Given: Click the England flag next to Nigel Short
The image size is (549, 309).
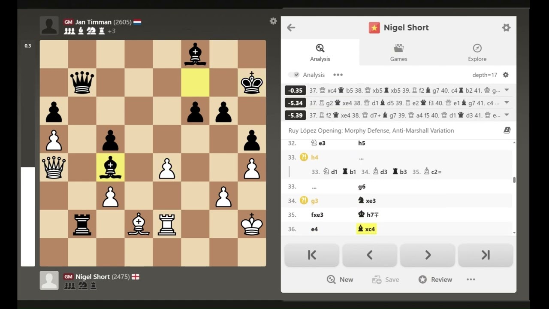Looking at the screenshot, I should click(136, 277).
